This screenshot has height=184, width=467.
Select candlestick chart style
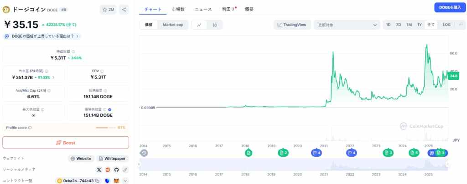pyautogui.click(x=215, y=25)
